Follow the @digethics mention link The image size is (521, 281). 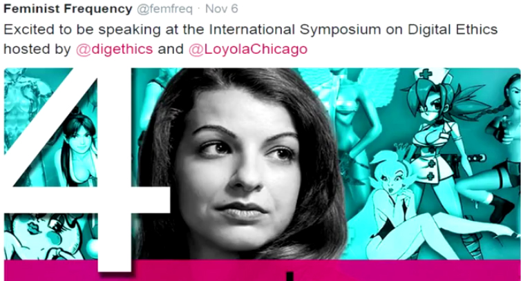pyautogui.click(x=114, y=49)
